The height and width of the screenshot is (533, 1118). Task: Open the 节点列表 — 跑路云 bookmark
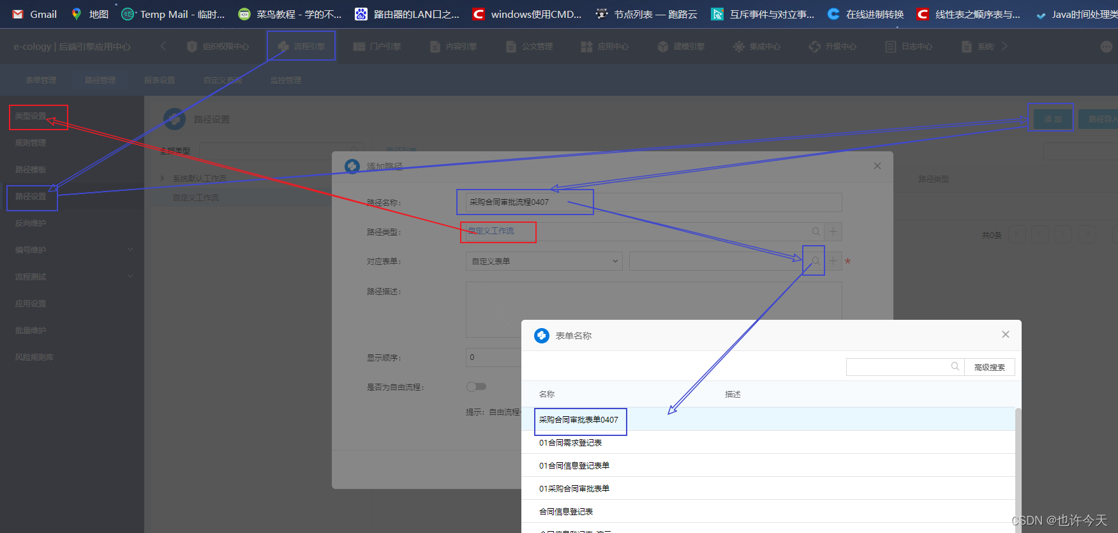pos(646,14)
